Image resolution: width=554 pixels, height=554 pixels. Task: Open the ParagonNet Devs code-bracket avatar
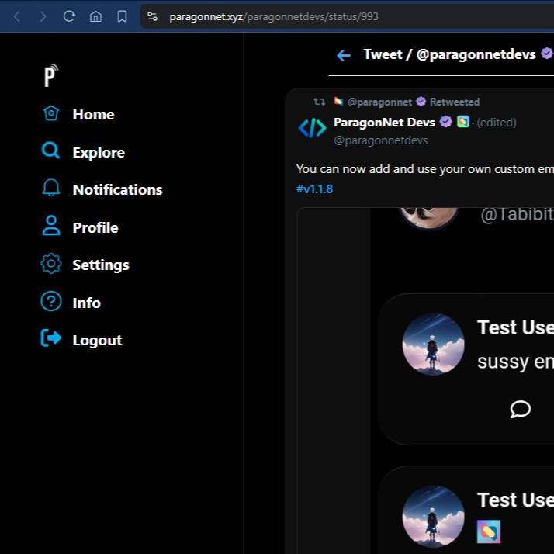[312, 129]
